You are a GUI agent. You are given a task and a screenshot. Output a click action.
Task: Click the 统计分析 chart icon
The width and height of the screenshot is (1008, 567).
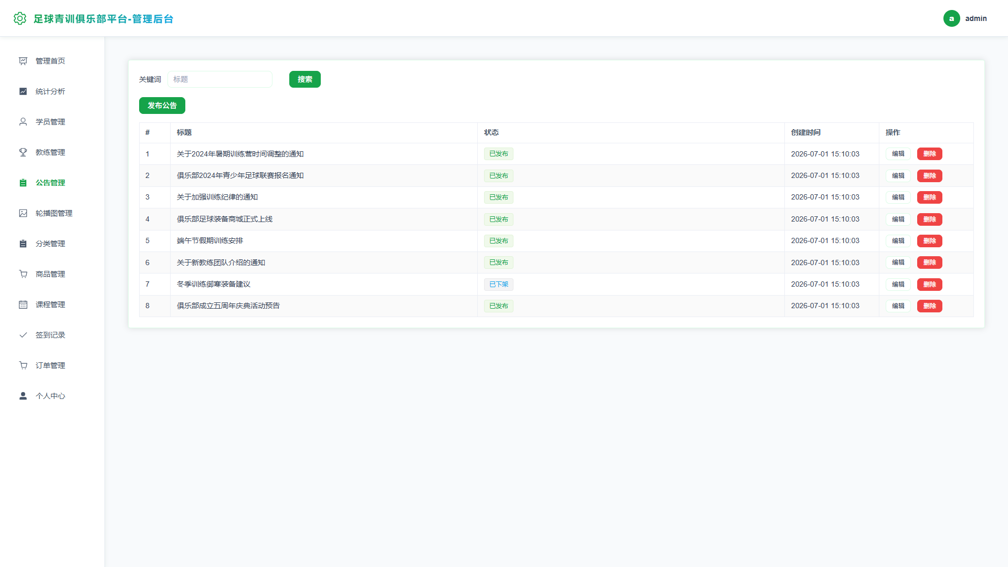(23, 91)
